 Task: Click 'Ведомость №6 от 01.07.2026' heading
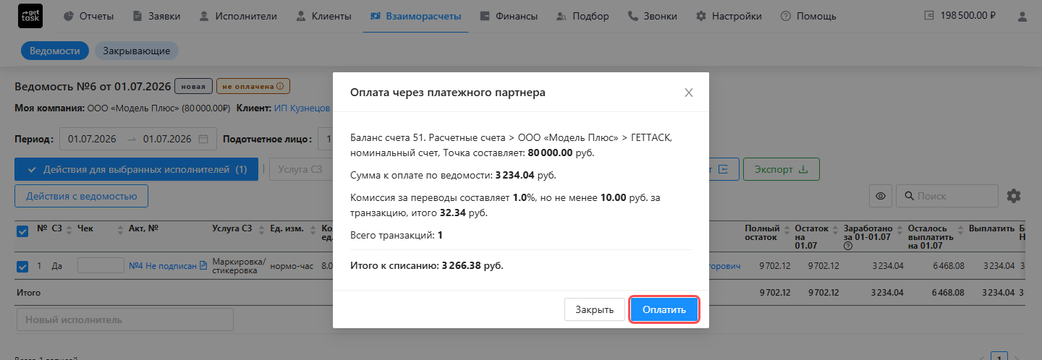click(93, 87)
